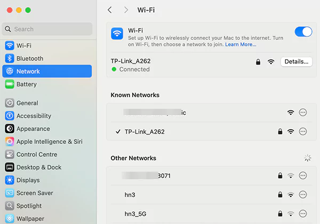320x224 pixels.
Task: Open Wi-Fi settings from the sidebar
Action: click(x=47, y=45)
